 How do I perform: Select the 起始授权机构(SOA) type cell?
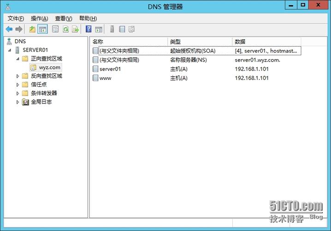[193, 51]
